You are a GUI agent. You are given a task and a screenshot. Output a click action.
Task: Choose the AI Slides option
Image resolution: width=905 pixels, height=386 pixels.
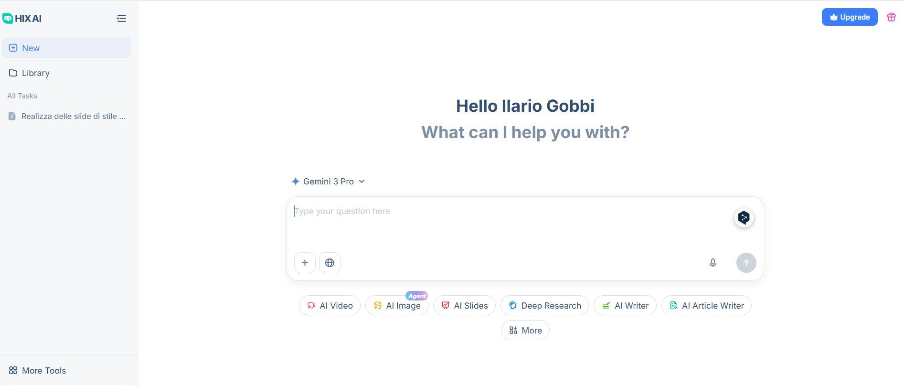[x=464, y=306]
